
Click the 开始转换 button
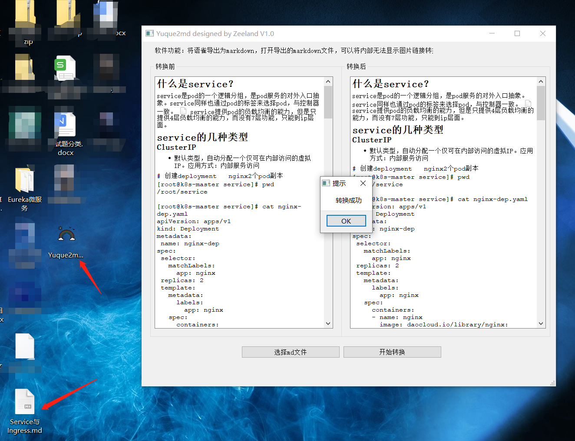click(392, 352)
